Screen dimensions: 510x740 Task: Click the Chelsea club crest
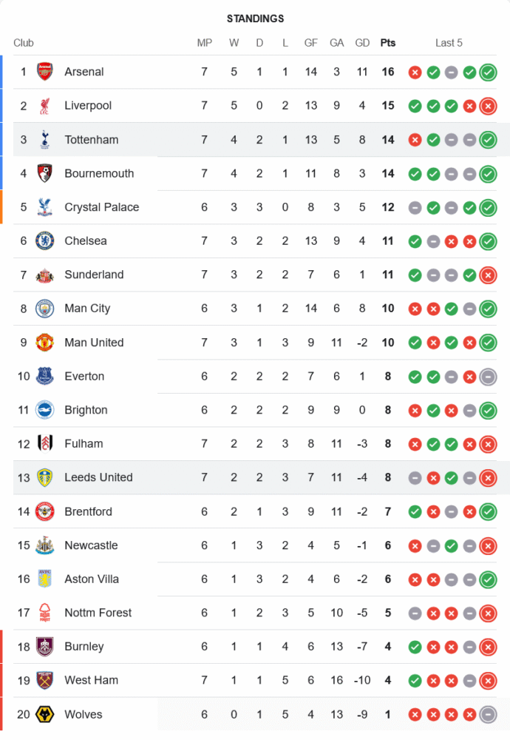click(45, 241)
